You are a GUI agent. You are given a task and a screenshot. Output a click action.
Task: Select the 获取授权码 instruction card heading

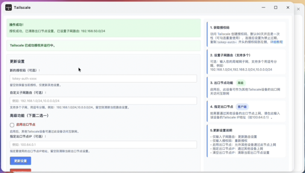point(220,28)
